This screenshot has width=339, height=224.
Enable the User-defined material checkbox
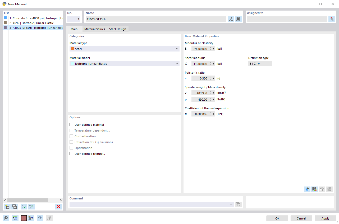pyautogui.click(x=71, y=124)
